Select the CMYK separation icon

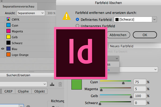(9, 20)
